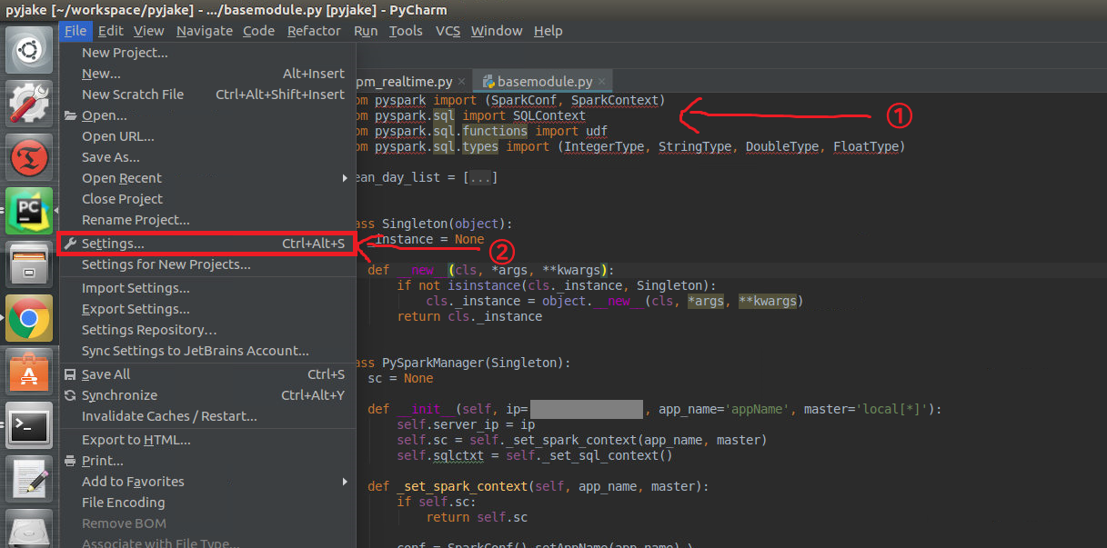
Task: Click the wrench icon beside Settings...
Action: pos(71,244)
